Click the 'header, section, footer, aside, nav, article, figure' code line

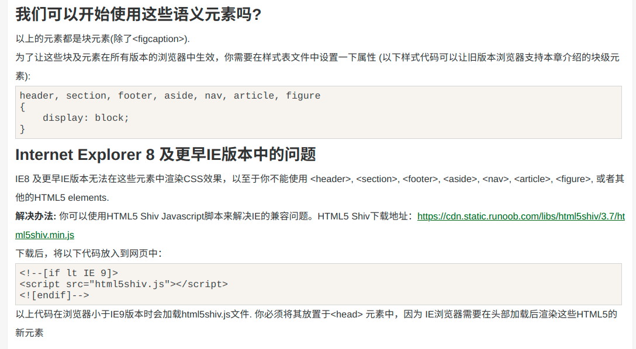click(170, 96)
